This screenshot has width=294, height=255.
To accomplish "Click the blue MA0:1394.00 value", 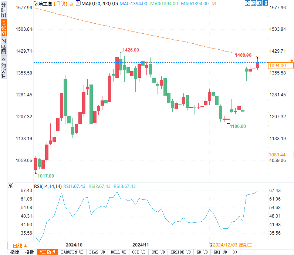I will click(x=133, y=4).
